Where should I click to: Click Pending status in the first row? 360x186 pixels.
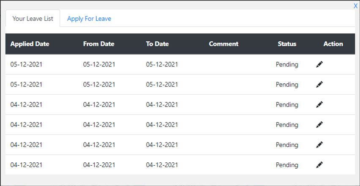coord(287,65)
